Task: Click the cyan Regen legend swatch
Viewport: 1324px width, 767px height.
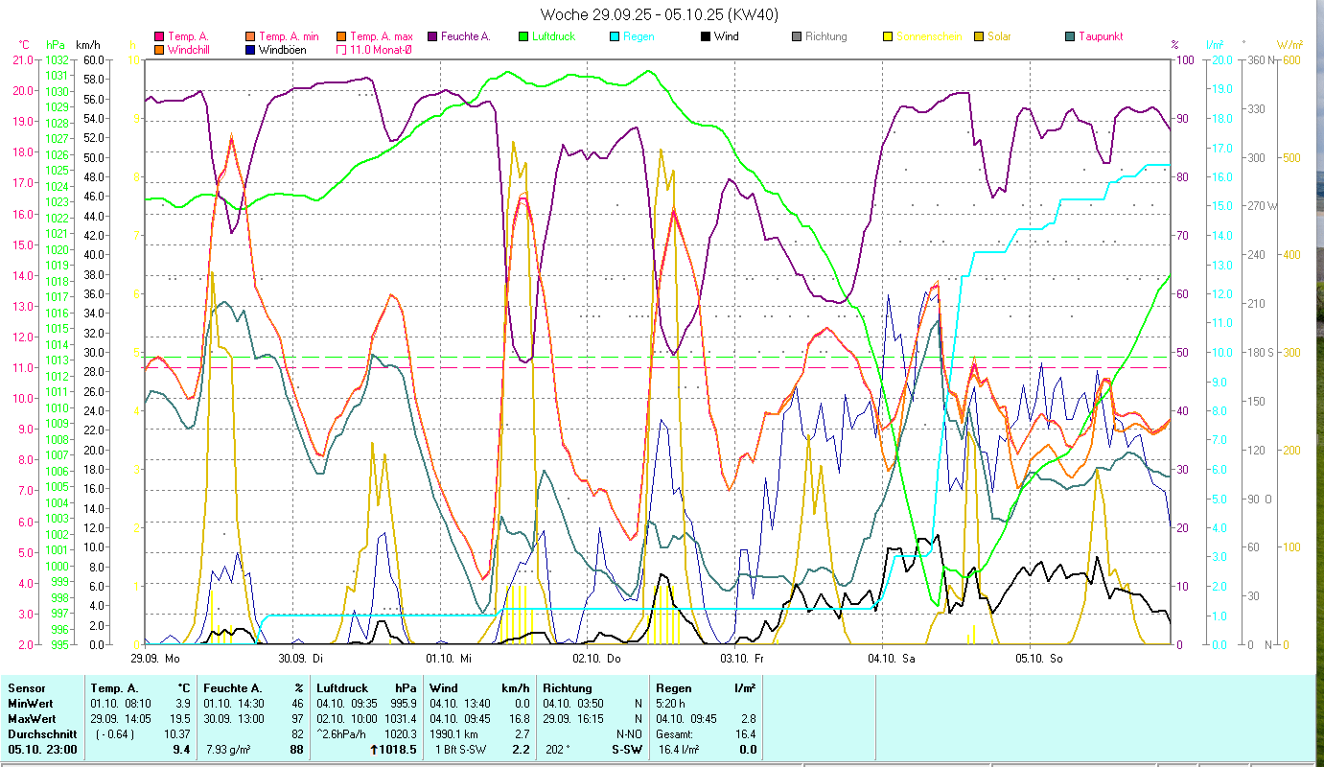Action: 615,36
